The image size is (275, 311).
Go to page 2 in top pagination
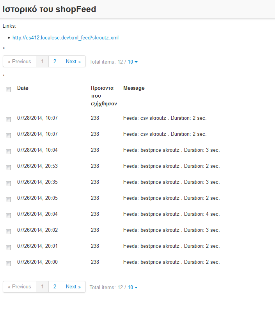[x=55, y=62]
